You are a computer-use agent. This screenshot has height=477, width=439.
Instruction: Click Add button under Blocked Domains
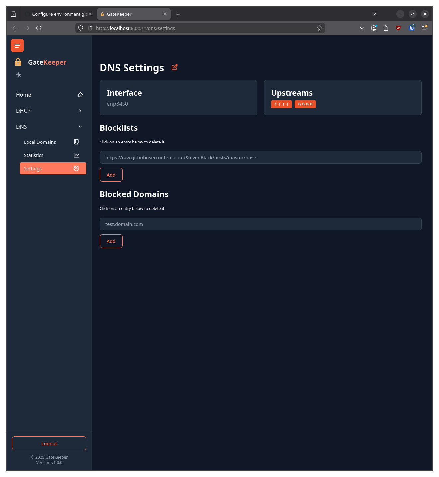111,241
